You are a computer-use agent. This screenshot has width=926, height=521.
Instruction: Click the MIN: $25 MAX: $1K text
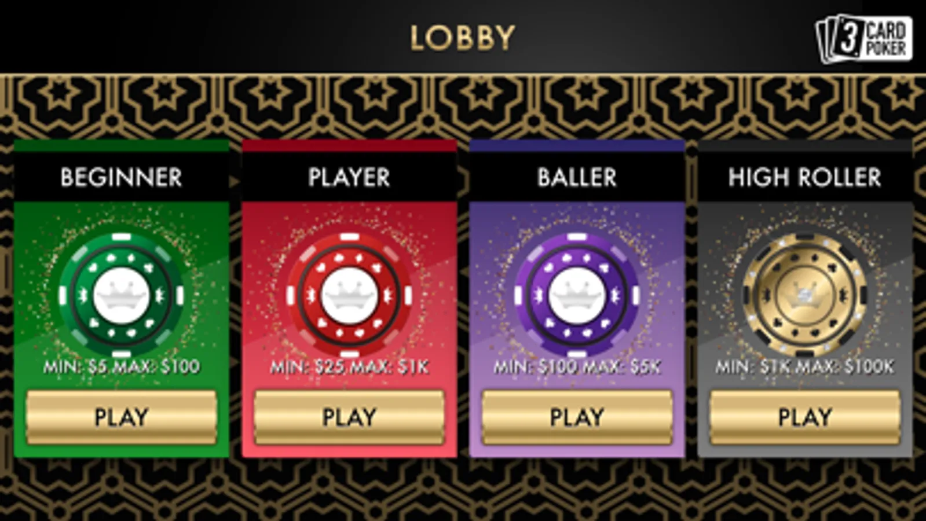coord(349,366)
